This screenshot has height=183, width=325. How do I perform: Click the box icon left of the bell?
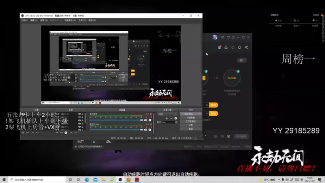point(233,47)
